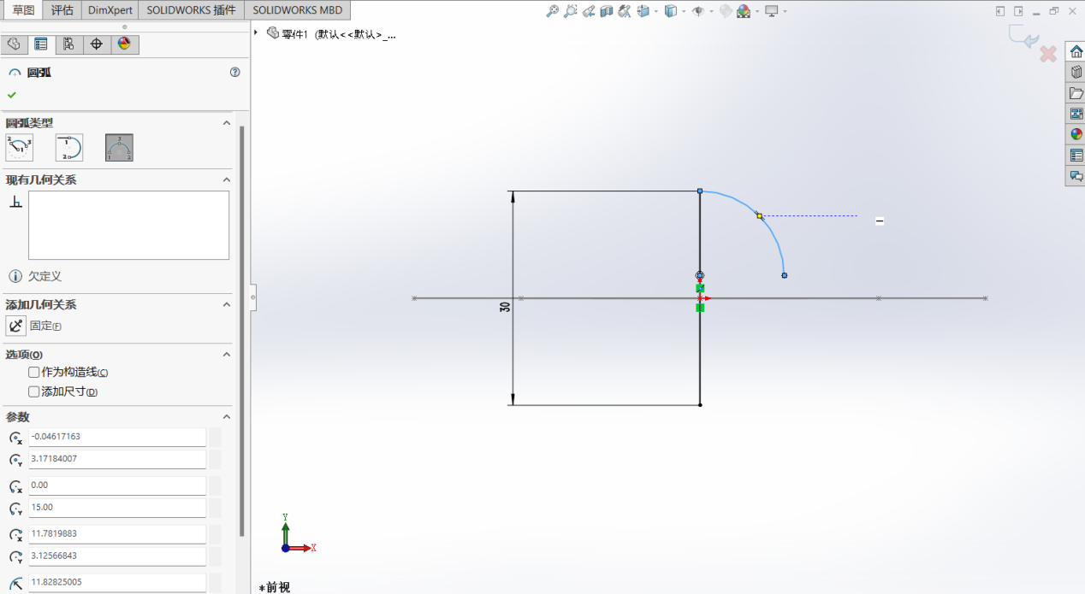Screen dimensions: 1085x594
Task: Open the DisplayManager color ball tab
Action: (124, 44)
